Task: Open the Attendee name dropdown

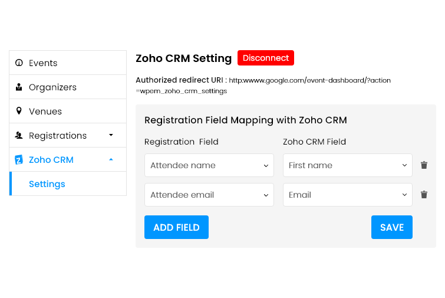Action: click(209, 165)
